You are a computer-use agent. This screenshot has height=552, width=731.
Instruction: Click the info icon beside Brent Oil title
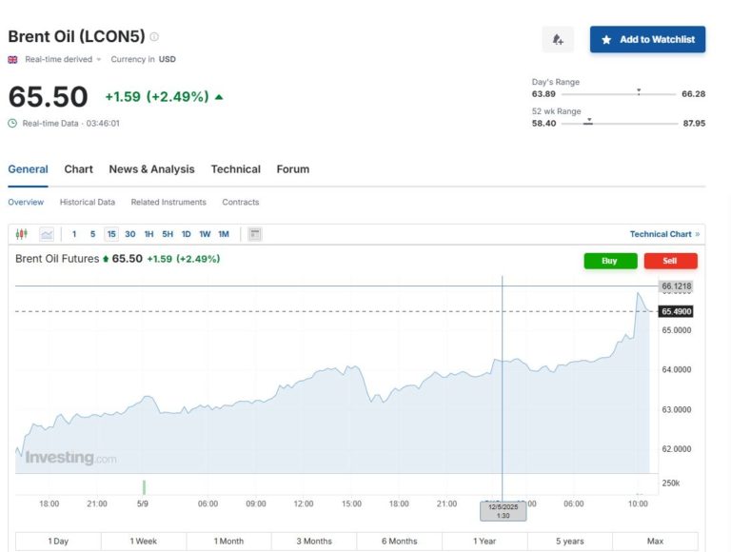point(154,37)
